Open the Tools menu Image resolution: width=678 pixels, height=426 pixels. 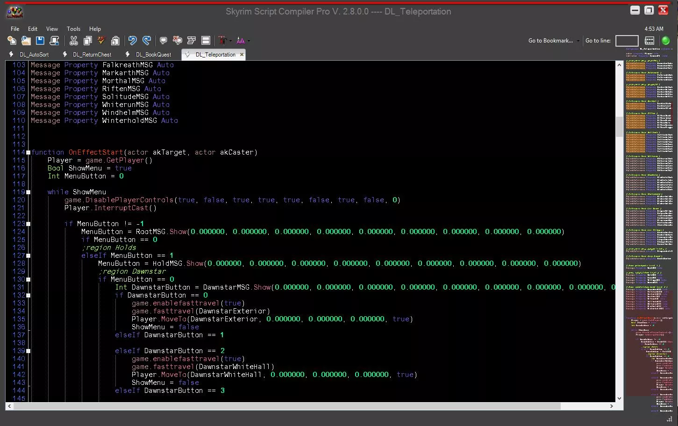tap(73, 29)
